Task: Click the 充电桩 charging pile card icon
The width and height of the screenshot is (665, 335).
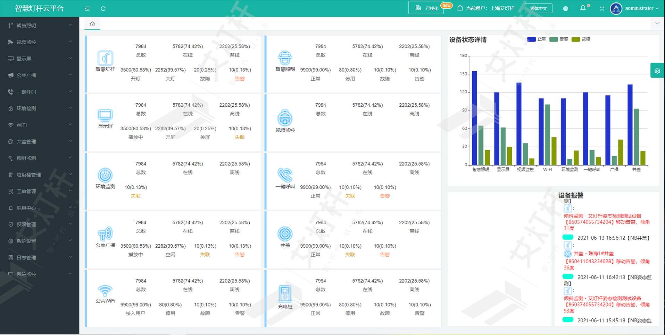Action: pos(285,294)
